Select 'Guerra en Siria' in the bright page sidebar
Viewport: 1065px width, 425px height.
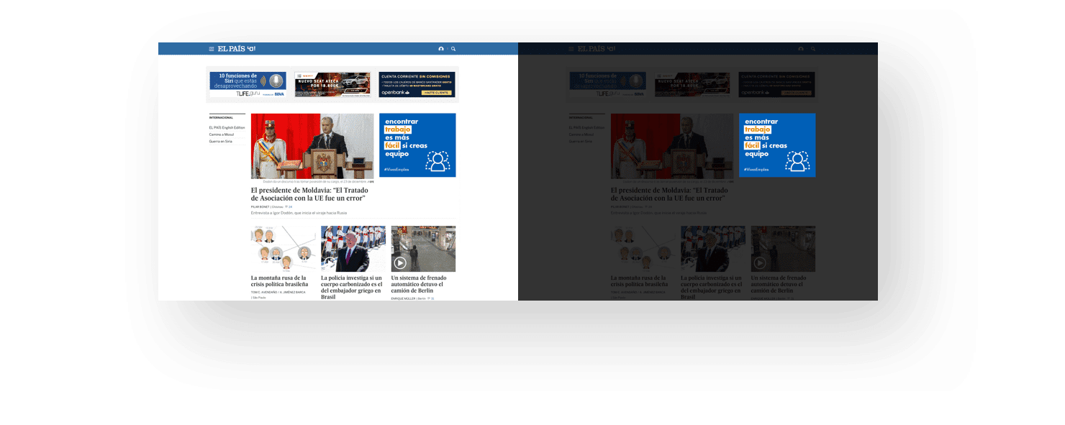[220, 142]
